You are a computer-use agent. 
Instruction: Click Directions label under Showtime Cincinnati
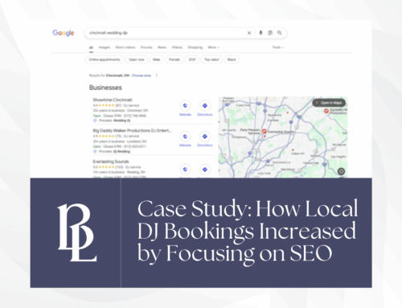[x=205, y=114]
